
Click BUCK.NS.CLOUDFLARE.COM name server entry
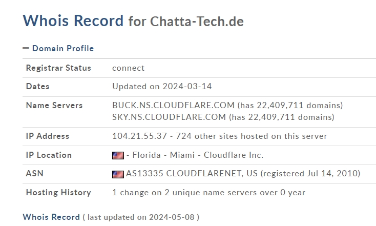227,106
